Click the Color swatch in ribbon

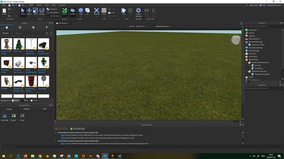[x=104, y=10]
